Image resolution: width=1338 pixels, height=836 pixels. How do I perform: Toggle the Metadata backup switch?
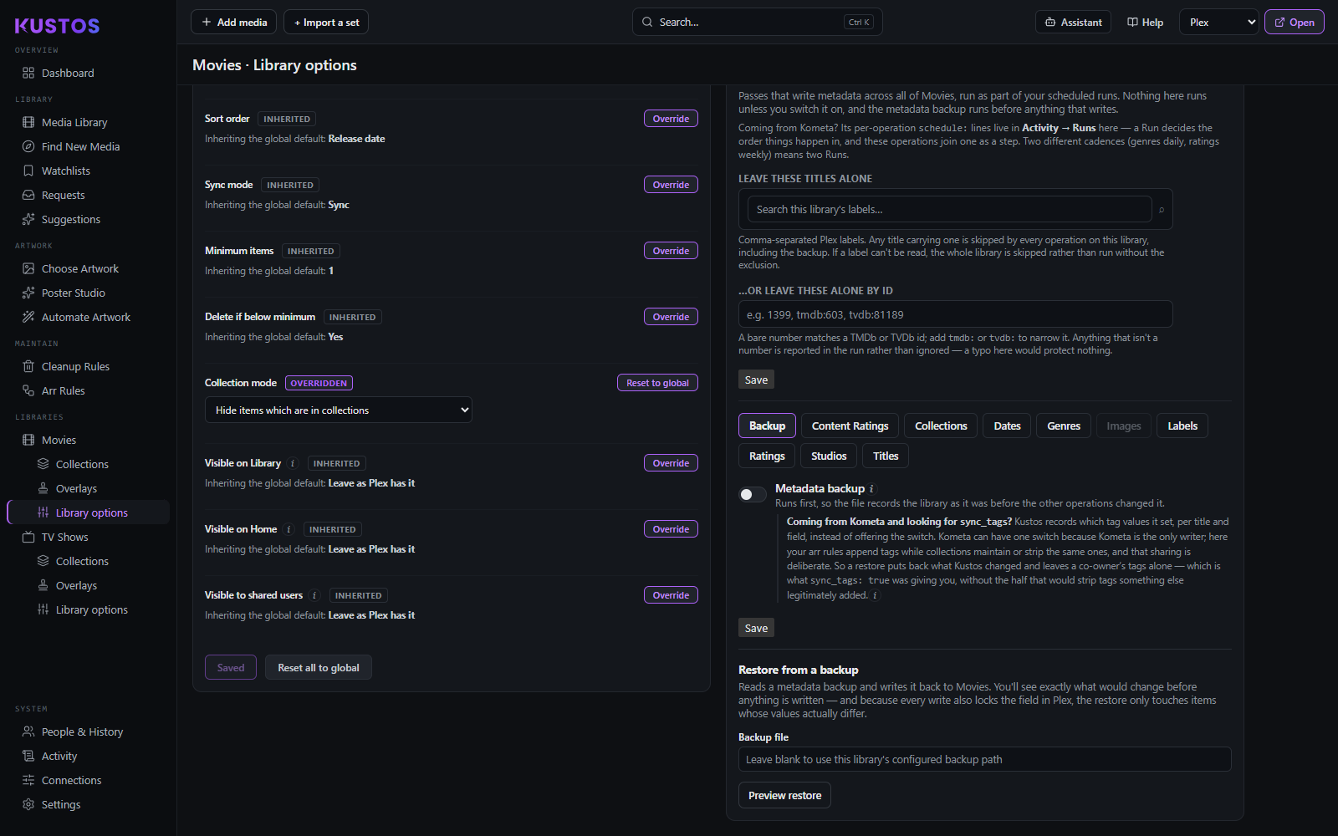(x=753, y=494)
